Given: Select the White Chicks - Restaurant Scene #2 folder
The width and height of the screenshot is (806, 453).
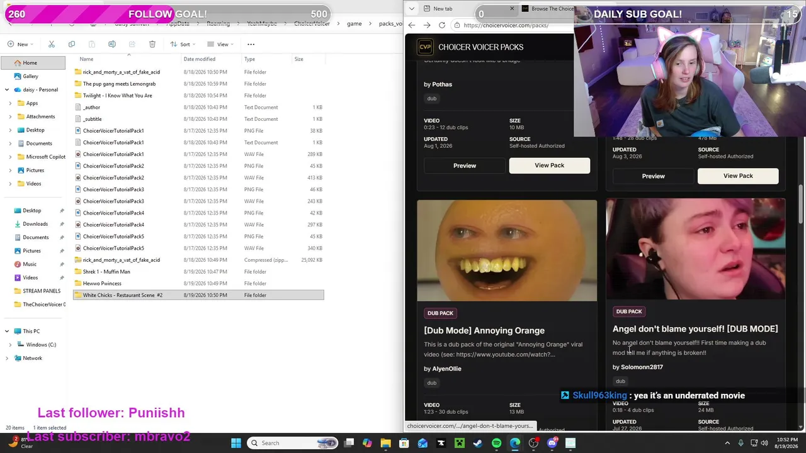Looking at the screenshot, I should [x=198, y=295].
